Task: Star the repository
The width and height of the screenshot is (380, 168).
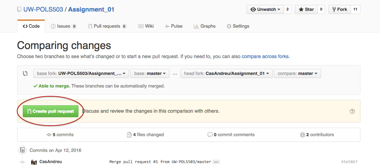Action: [306, 9]
